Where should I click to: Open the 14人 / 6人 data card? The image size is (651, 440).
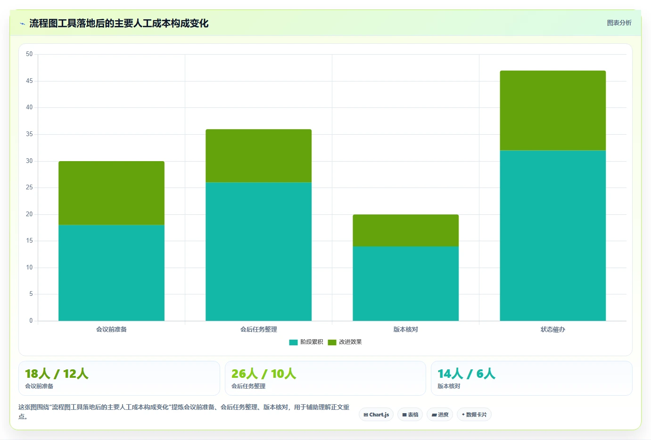point(532,378)
